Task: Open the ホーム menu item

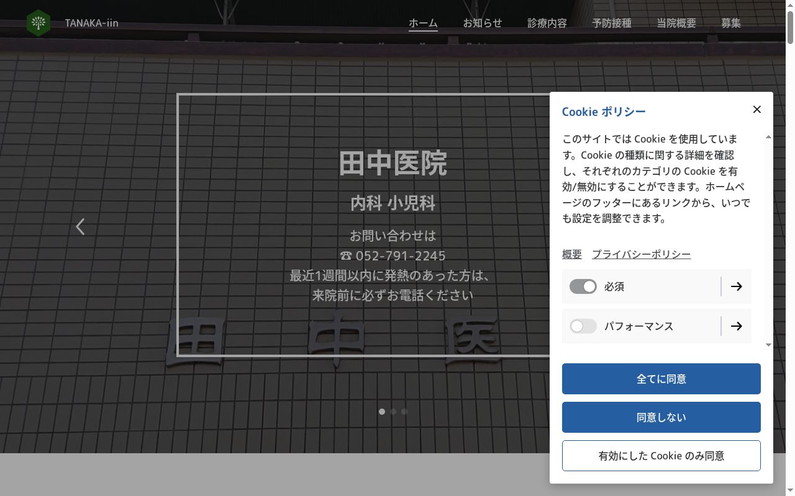Action: [x=423, y=23]
